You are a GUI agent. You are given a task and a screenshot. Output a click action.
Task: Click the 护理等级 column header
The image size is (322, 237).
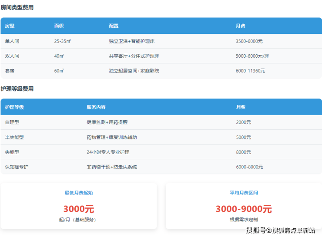pos(14,107)
